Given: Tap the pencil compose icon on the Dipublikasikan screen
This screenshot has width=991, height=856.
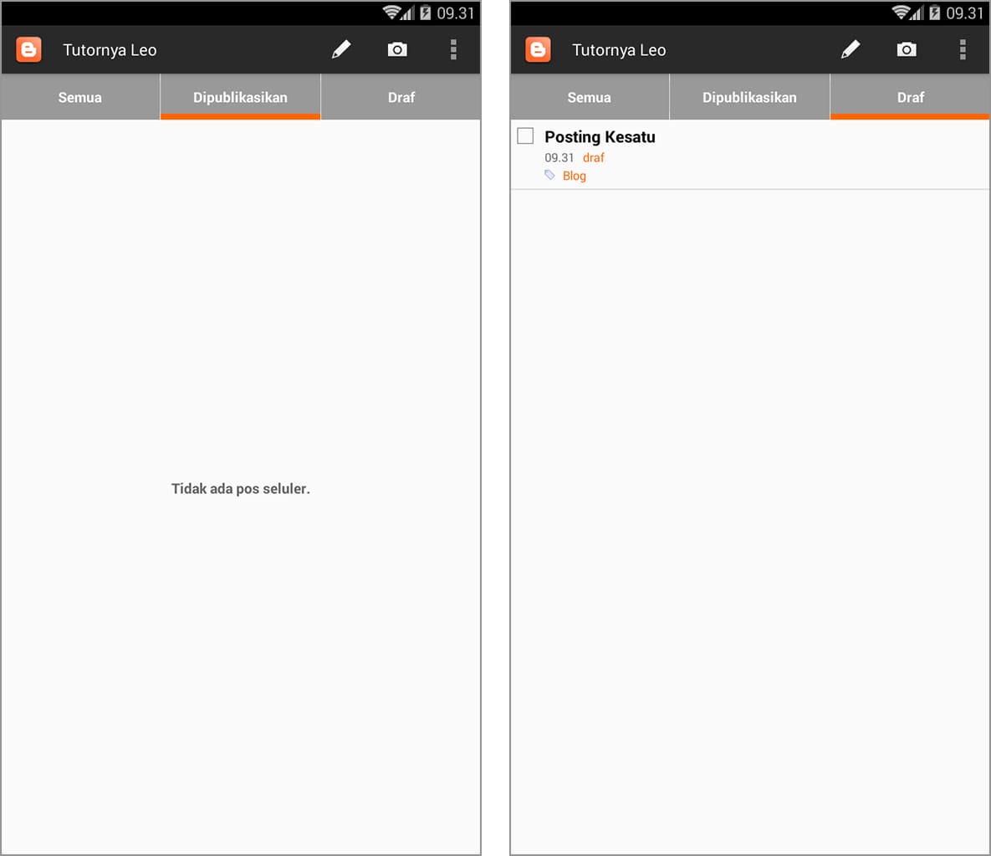Looking at the screenshot, I should 341,50.
